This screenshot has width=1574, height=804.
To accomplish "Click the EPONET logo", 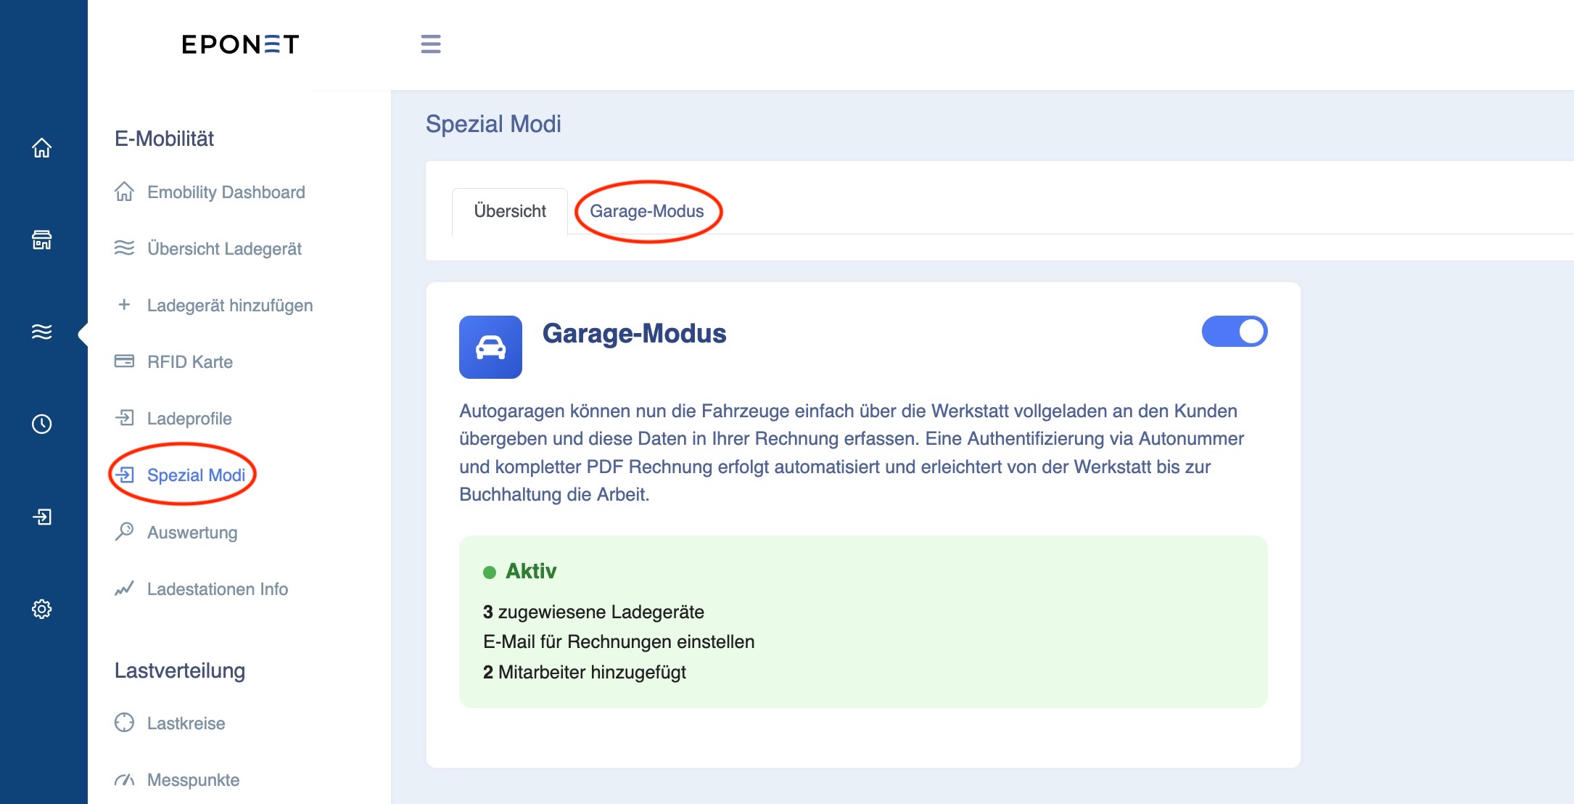I will pos(240,45).
